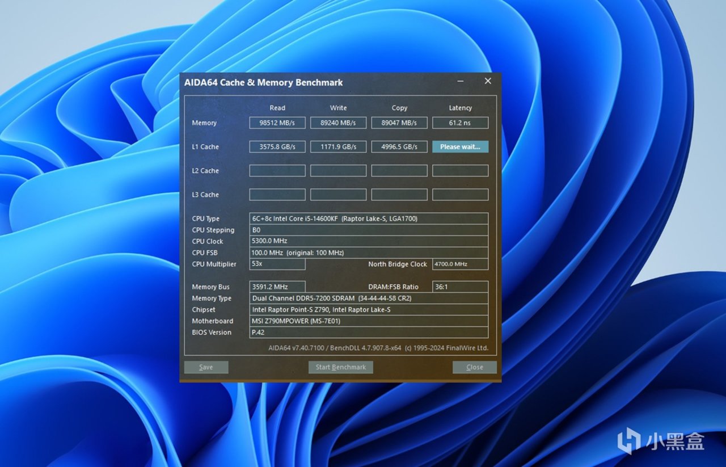Click the empty L3 Cache Read box
The width and height of the screenshot is (726, 467).
point(277,195)
